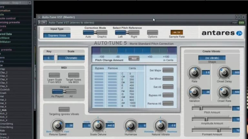The width and height of the screenshot is (248, 139).
Task: Click the Set Major button
Action: (x=168, y=70)
